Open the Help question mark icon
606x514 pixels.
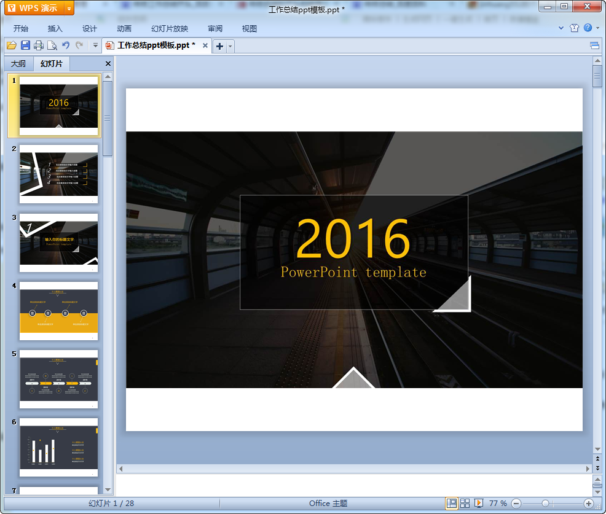[x=588, y=28]
